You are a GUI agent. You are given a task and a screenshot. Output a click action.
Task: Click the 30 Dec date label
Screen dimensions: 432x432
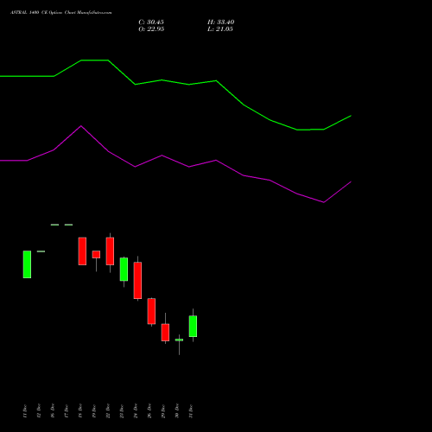point(177,411)
